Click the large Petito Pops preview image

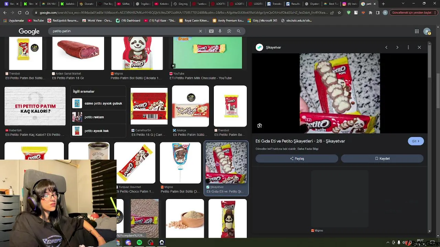[x=340, y=93]
